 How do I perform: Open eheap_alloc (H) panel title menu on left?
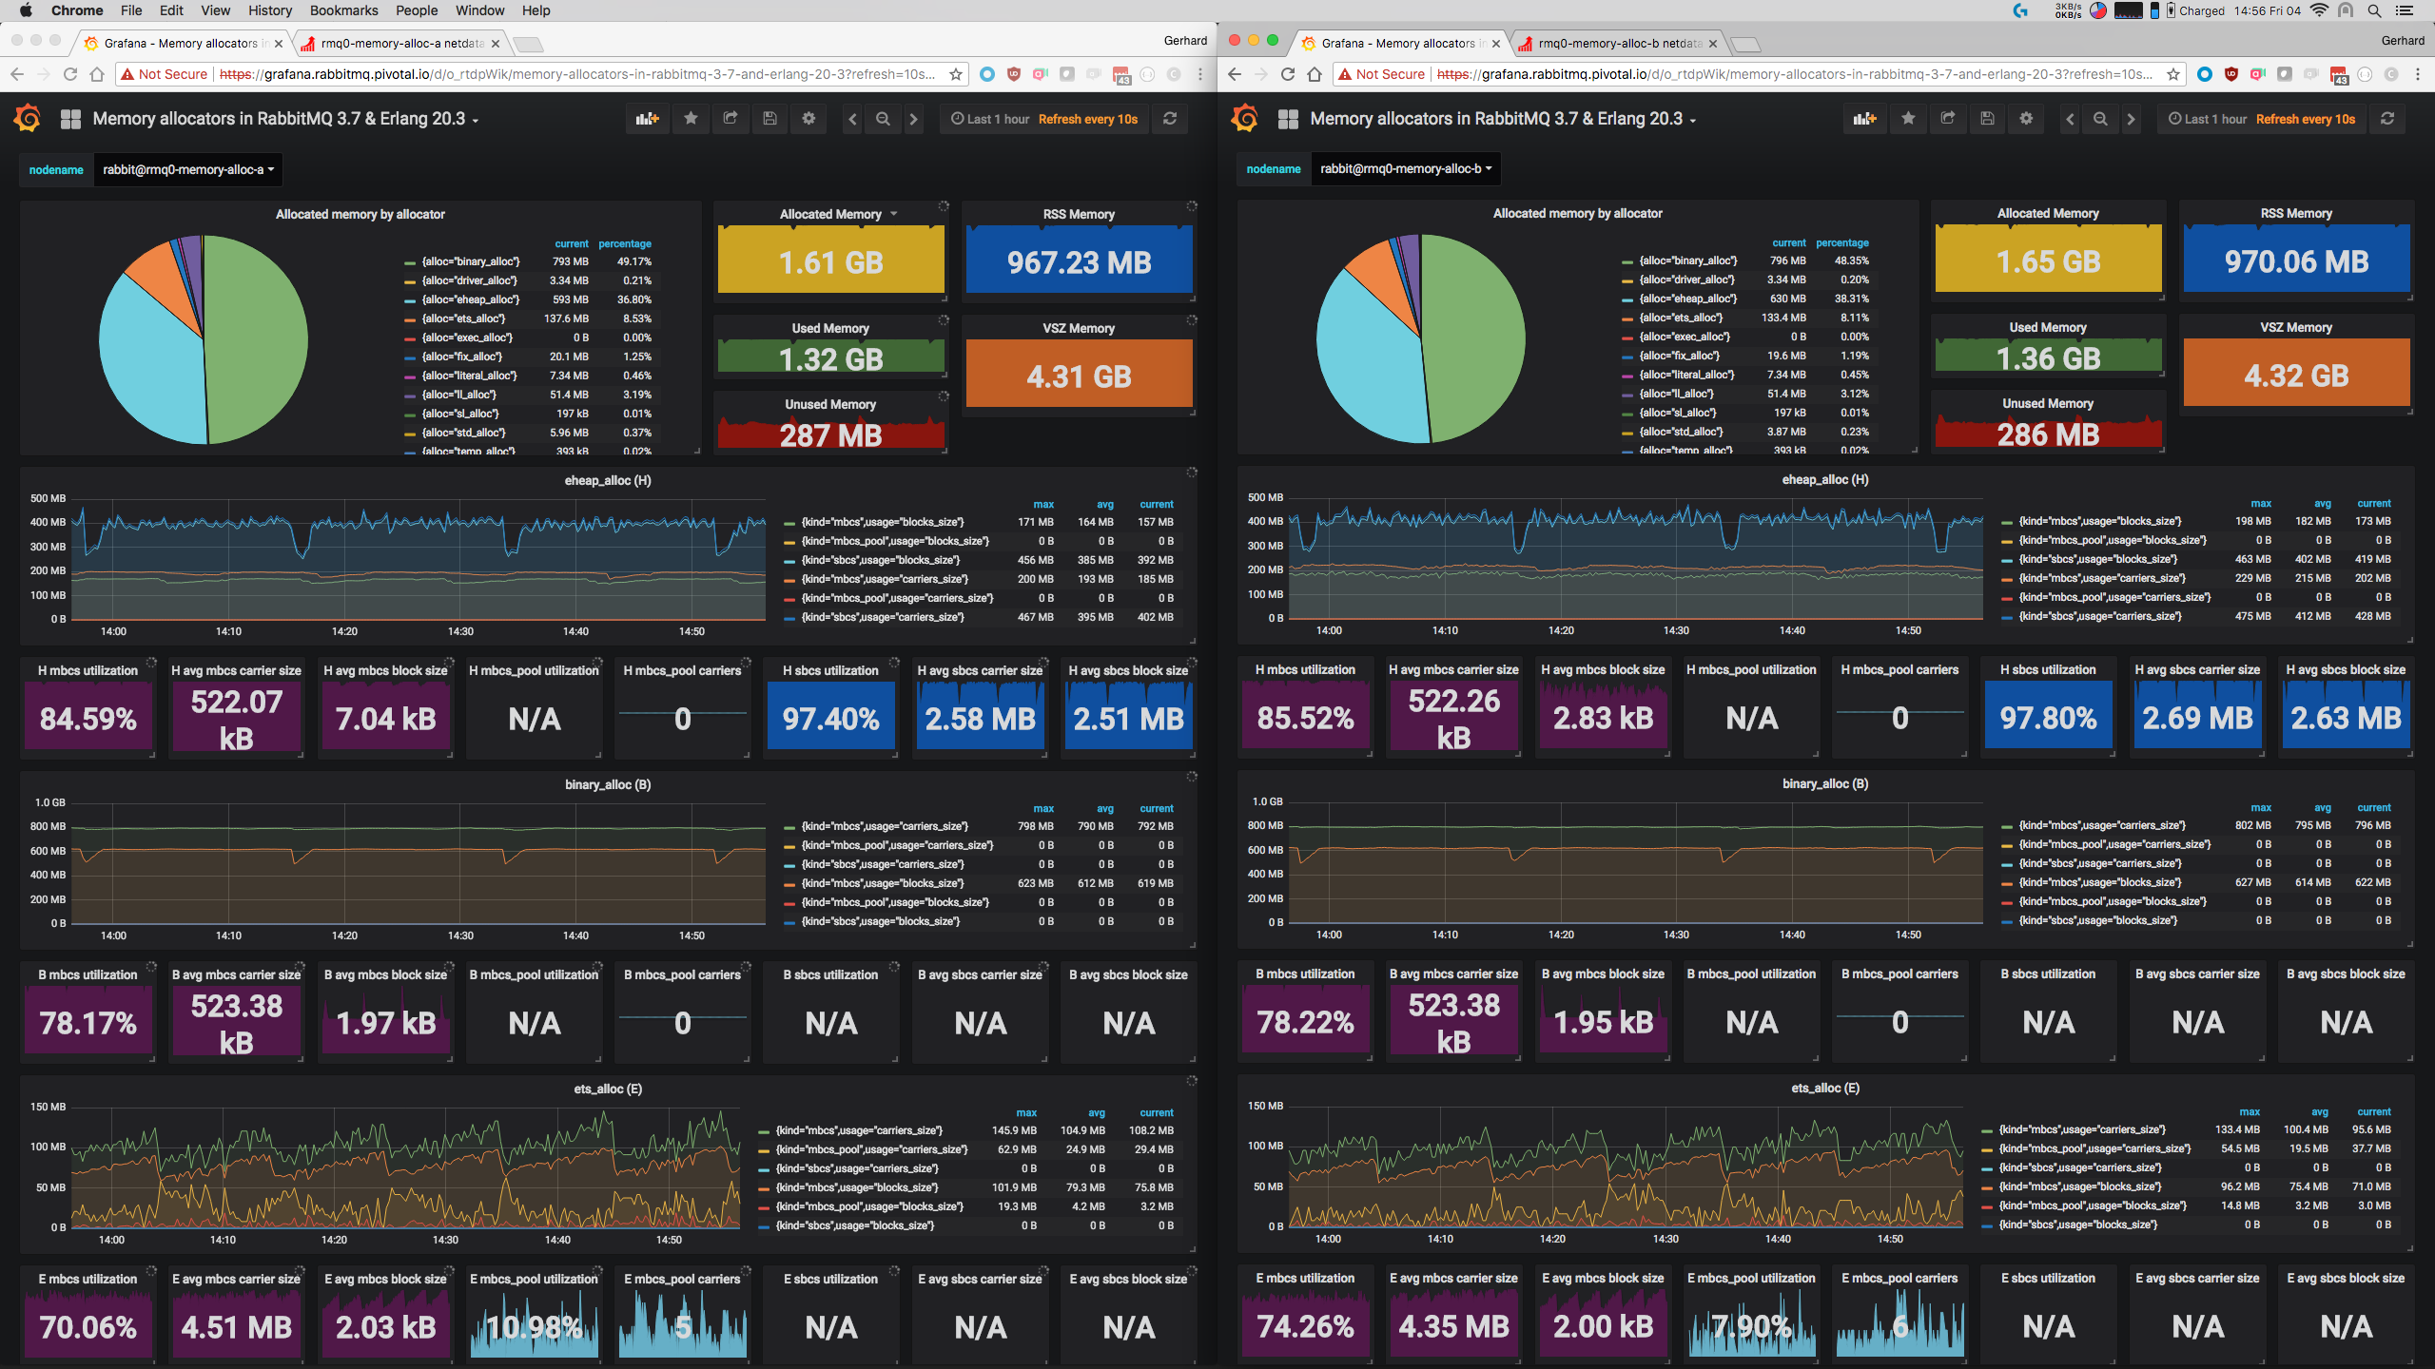608,480
